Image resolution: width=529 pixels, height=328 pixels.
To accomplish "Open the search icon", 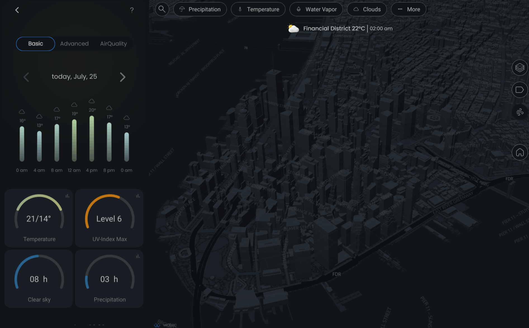I will click(162, 9).
